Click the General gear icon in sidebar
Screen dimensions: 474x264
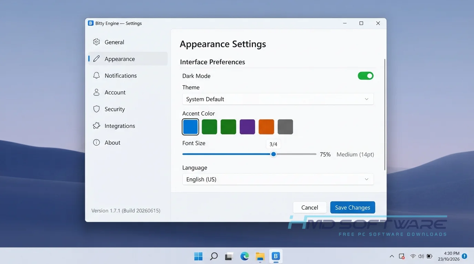(96, 42)
